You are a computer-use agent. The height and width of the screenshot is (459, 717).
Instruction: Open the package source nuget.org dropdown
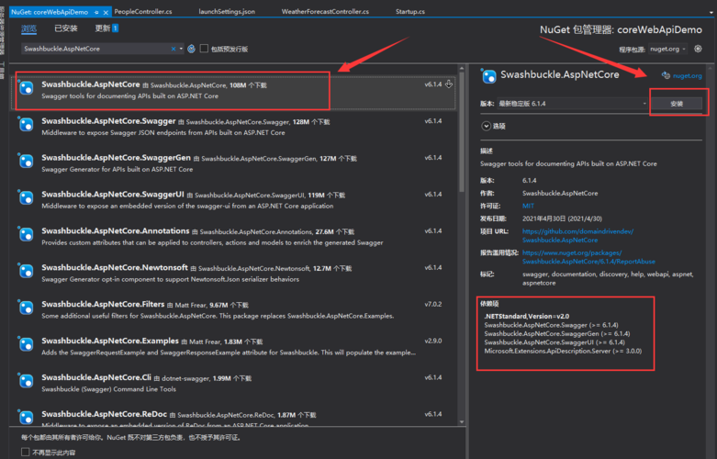pos(667,49)
